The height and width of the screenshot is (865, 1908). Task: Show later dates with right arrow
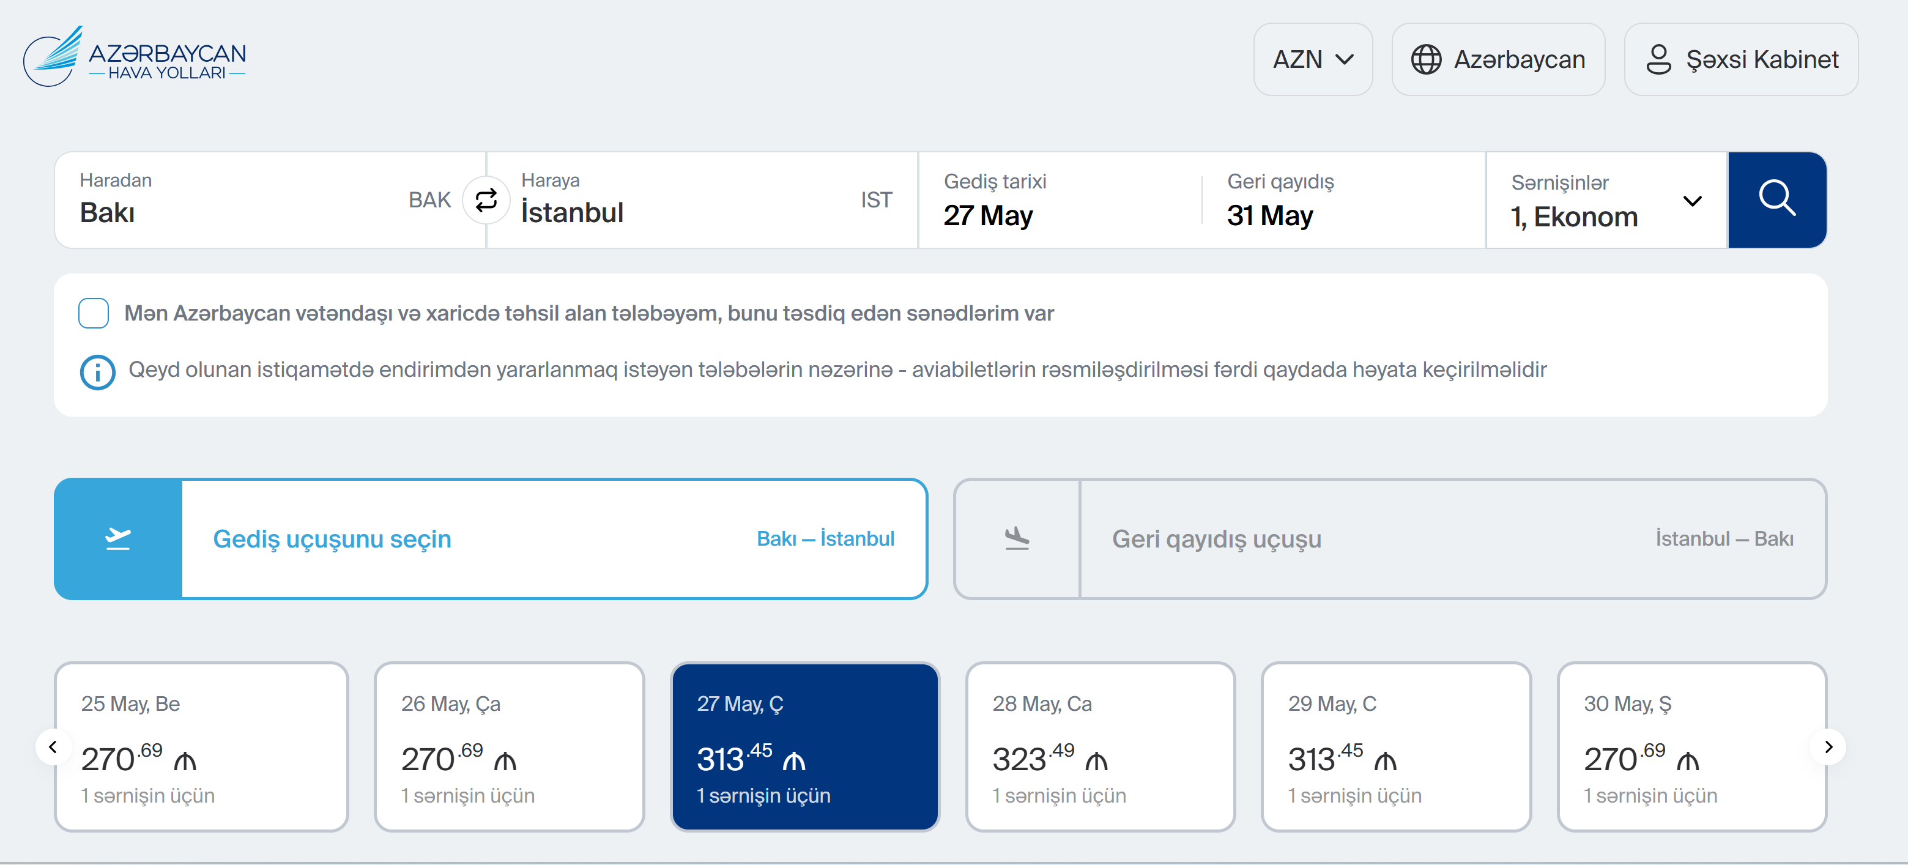[x=1828, y=746]
